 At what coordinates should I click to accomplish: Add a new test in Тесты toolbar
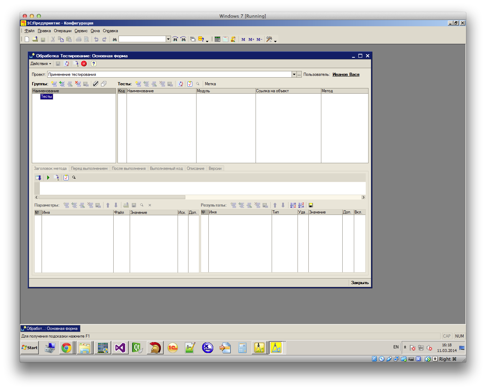(x=138, y=84)
